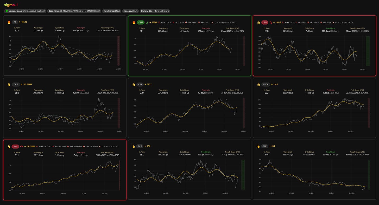The width and height of the screenshot is (379, 205).
Task: Select the PFE ticker pill
Action: [x=265, y=146]
